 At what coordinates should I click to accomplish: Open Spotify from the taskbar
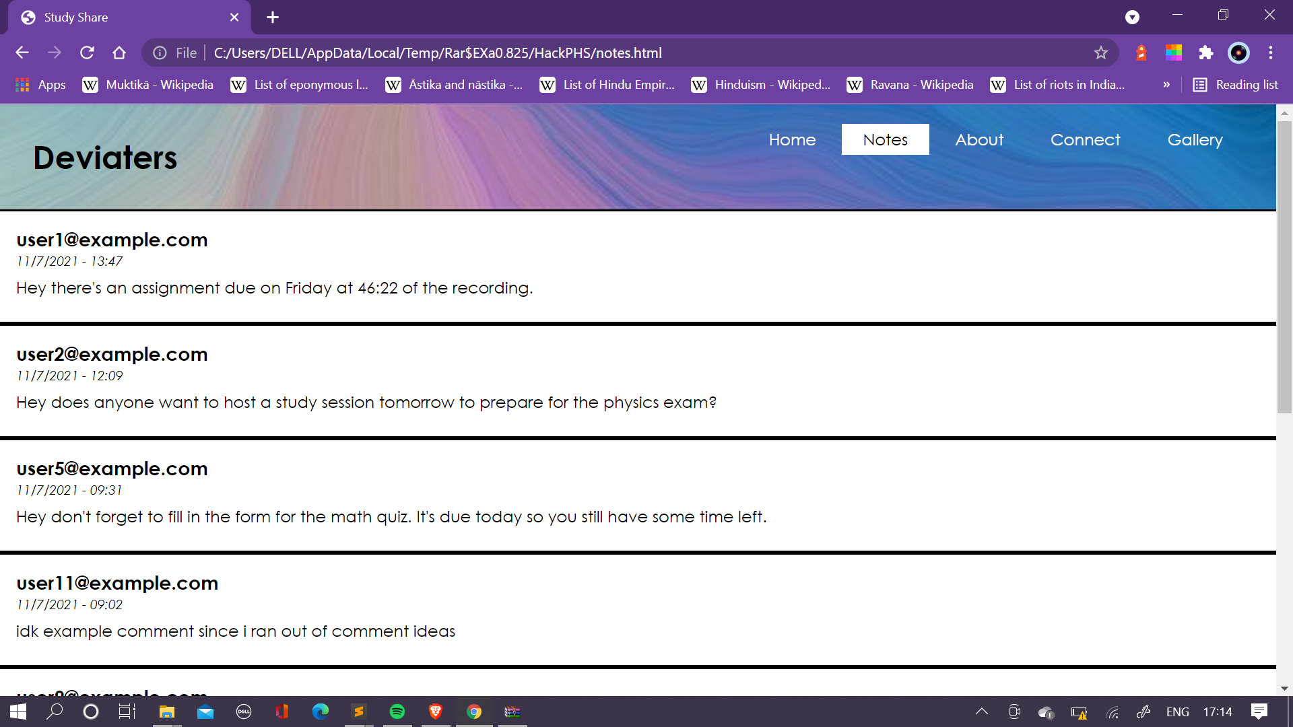coord(397,712)
